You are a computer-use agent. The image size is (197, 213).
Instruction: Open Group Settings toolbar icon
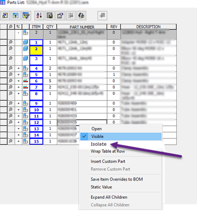[x=15, y=15]
